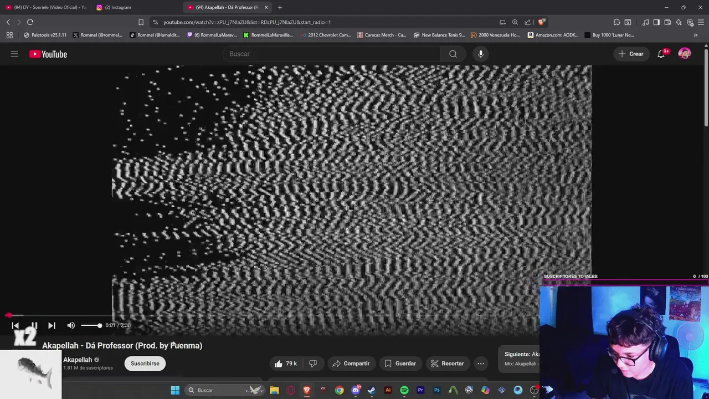Switch to the Instagram browser tab
Viewport: 709px width, 399px height.
136,7
